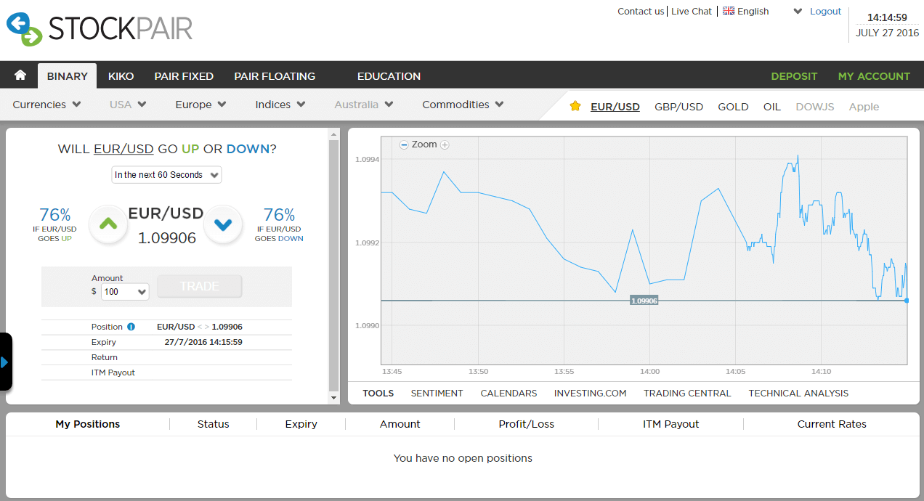Screen dimensions: 924x501
Task: Click the 'You have no open positions' message
Action: [463, 458]
